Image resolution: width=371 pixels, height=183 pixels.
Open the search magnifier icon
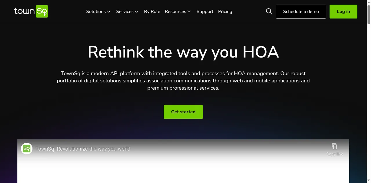tap(269, 12)
